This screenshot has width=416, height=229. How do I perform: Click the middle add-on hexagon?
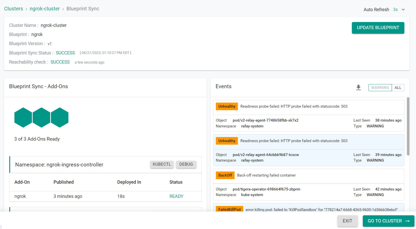[x=41, y=118]
